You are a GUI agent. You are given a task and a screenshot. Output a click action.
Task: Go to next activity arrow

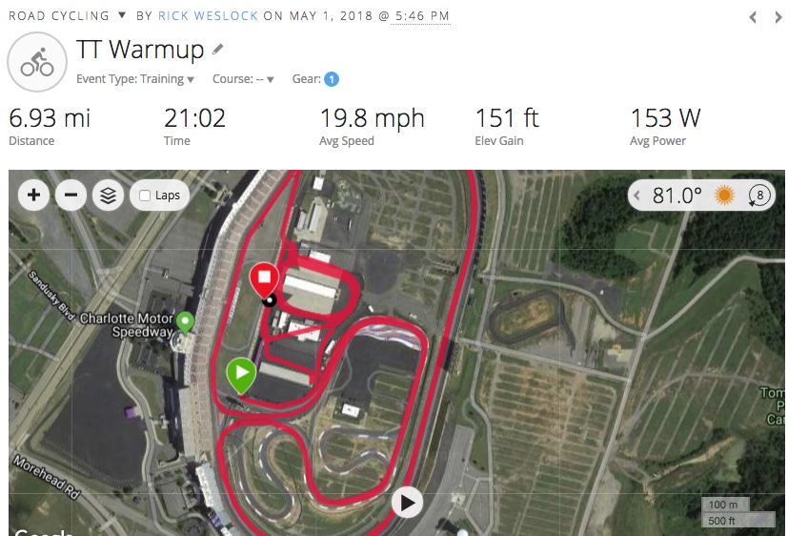tap(778, 17)
